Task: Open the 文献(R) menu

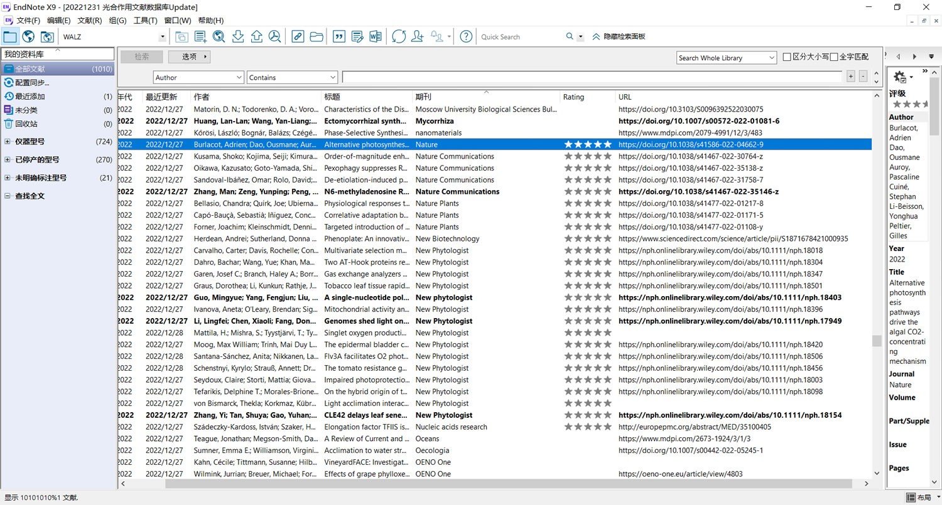Action: point(90,20)
